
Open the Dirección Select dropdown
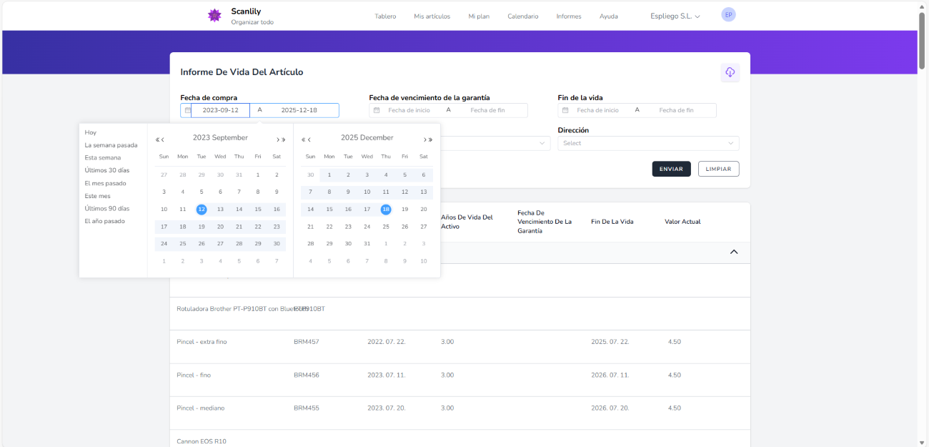(647, 143)
